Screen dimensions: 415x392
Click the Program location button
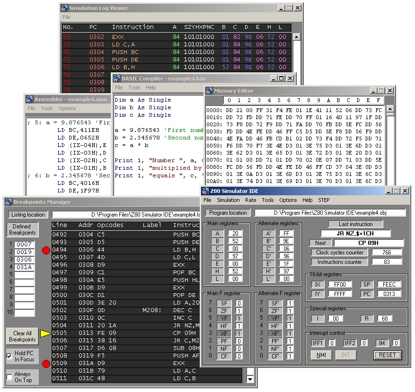pos(228,213)
